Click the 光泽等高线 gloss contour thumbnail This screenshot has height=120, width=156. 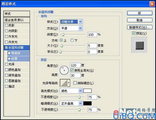pos(64,83)
